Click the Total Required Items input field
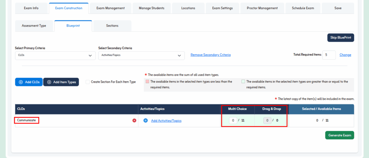This screenshot has width=369, height=158. (x=329, y=55)
